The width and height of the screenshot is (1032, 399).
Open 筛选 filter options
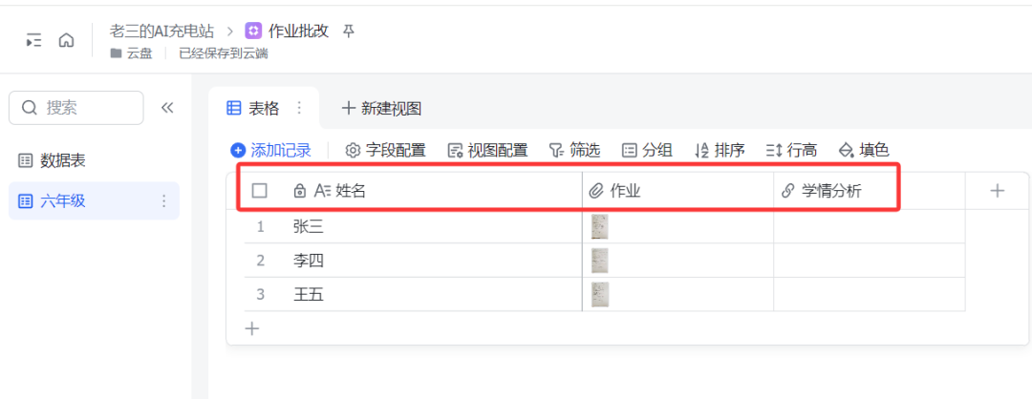tap(574, 150)
